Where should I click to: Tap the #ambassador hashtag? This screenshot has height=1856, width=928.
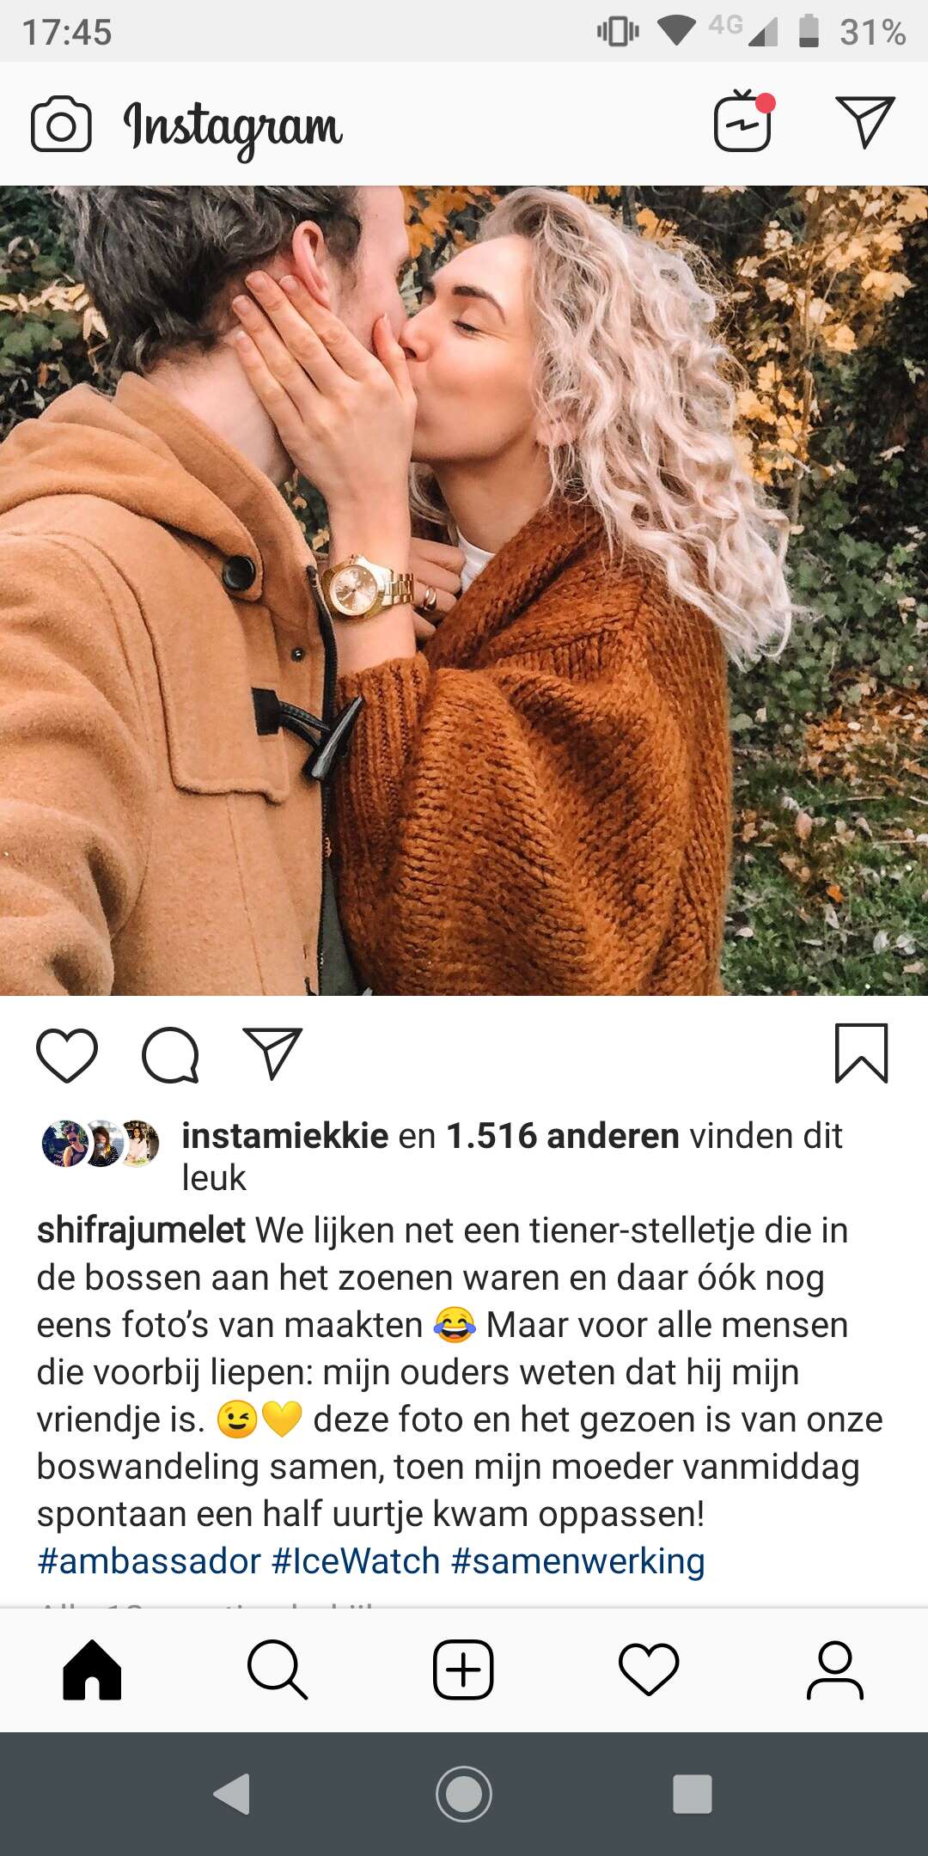click(x=149, y=1561)
